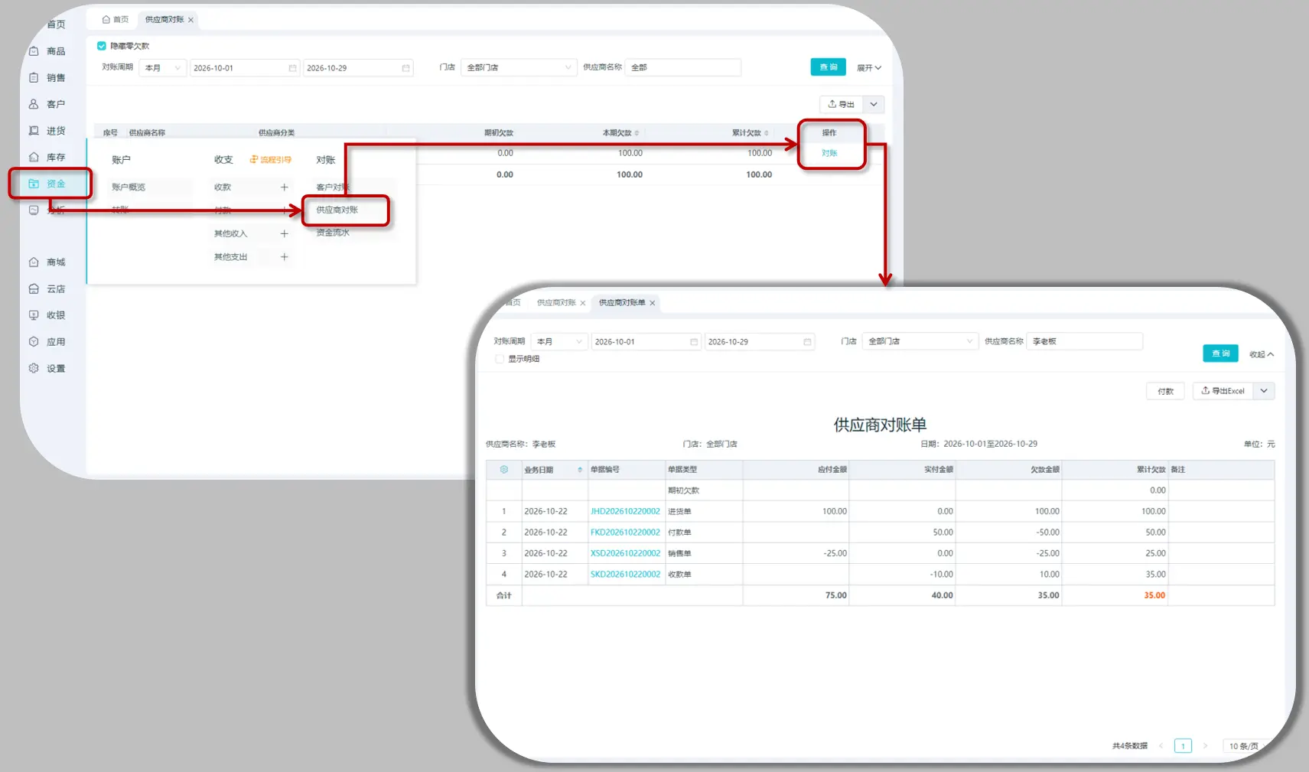The width and height of the screenshot is (1309, 772).
Task: Open 库存 in the left sidebar
Action: pyautogui.click(x=48, y=158)
